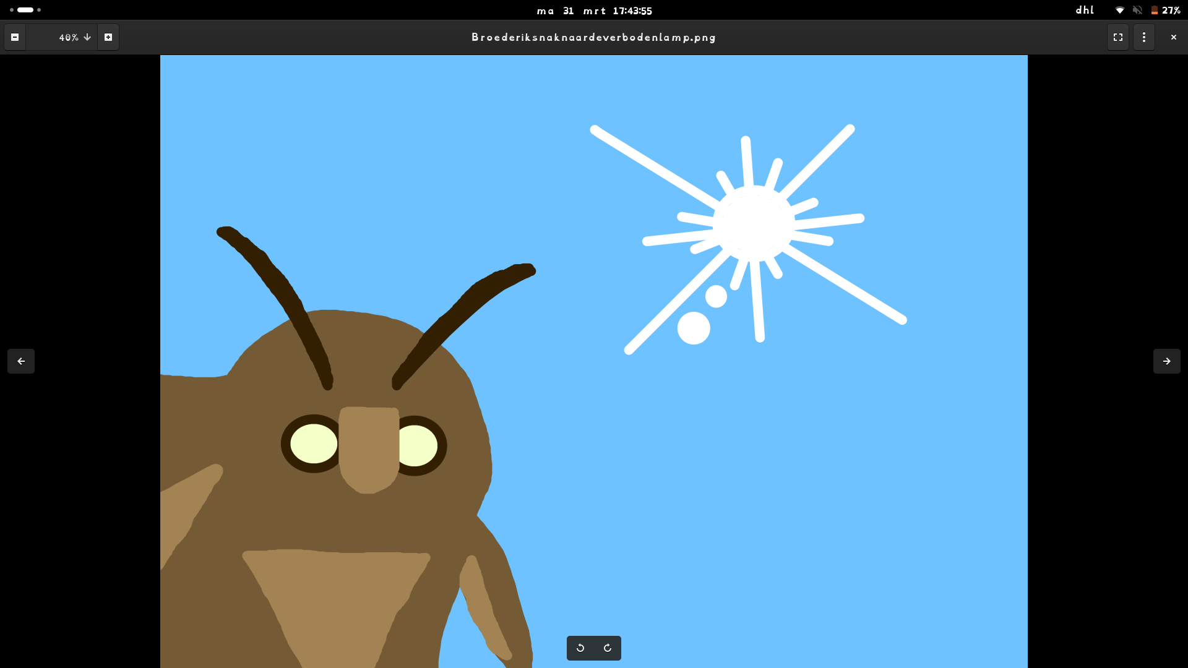Go to the previous image
The image size is (1188, 668).
tap(21, 361)
